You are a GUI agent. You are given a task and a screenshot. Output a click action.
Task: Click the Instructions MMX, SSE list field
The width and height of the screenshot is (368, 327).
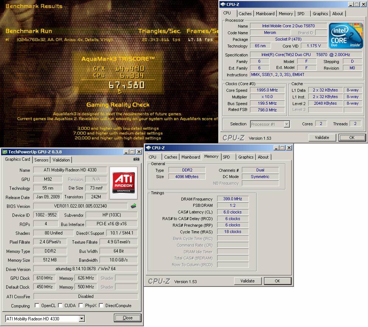pos(306,74)
